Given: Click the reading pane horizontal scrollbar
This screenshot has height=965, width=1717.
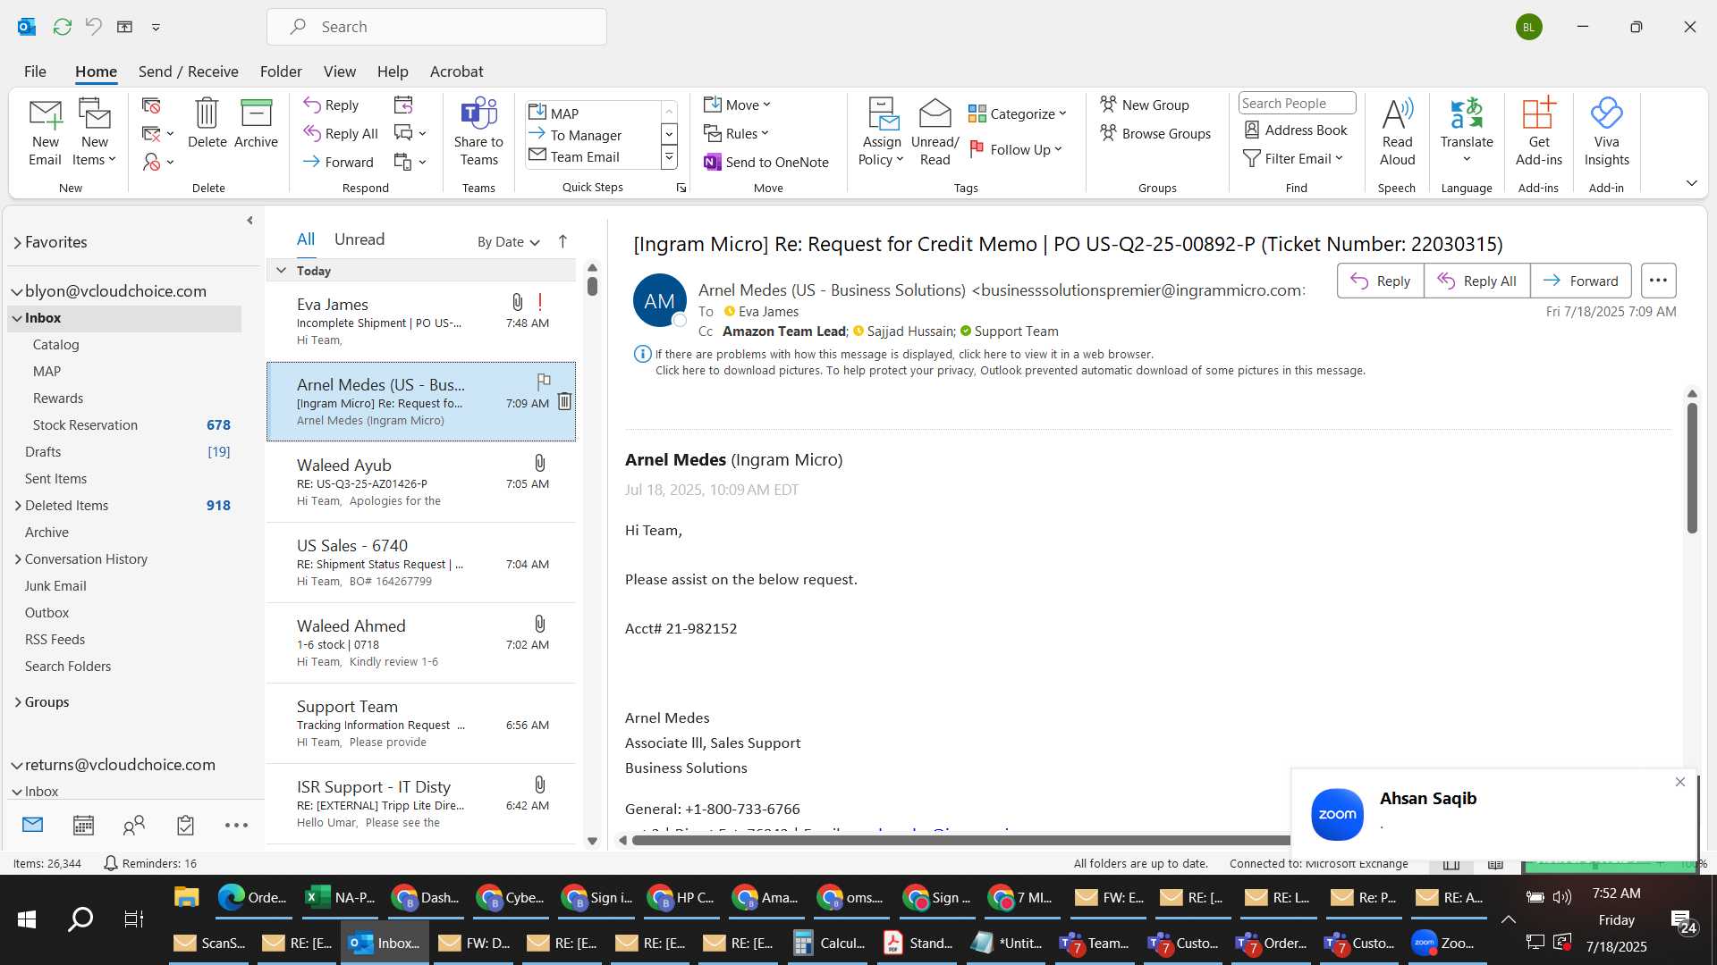Looking at the screenshot, I should coord(960,840).
